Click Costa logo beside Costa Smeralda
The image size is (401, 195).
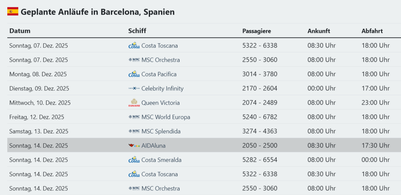134,160
